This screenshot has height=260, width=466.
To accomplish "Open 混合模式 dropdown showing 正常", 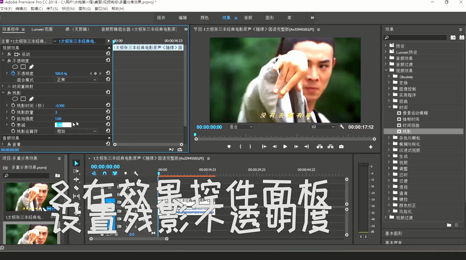I will [76, 80].
